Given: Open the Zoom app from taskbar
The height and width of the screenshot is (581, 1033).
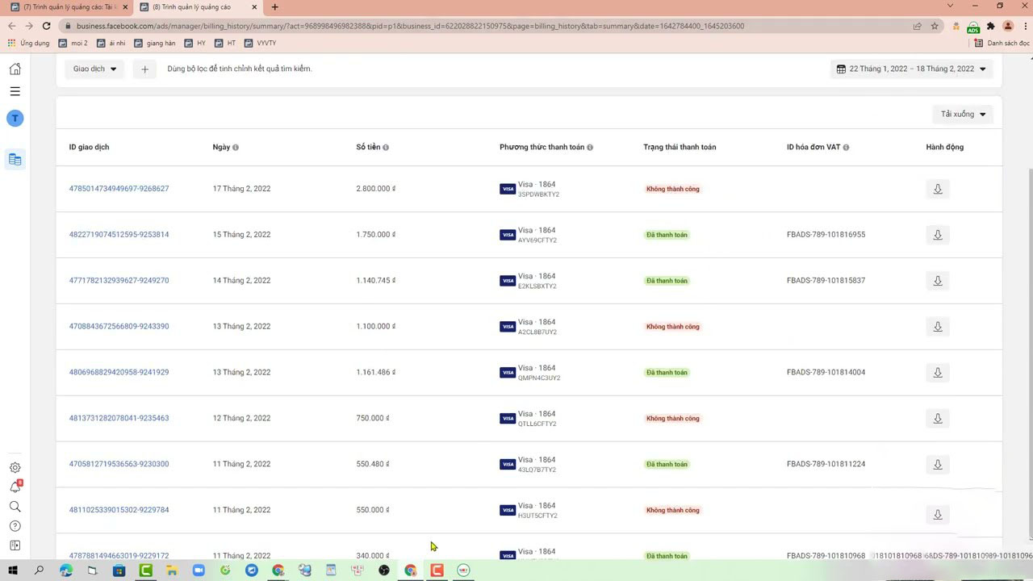Looking at the screenshot, I should click(x=199, y=571).
